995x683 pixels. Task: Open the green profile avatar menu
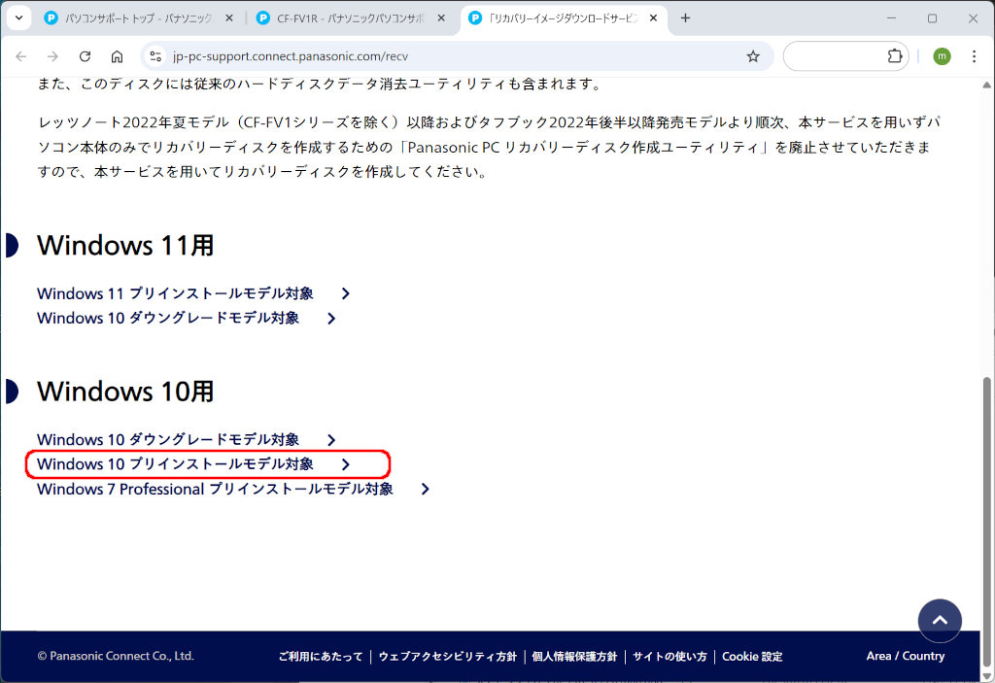point(942,56)
